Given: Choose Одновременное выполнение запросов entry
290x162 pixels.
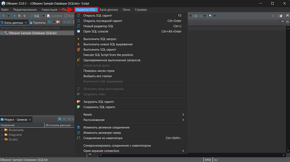Looking at the screenshot, I should pyautogui.click(x=131, y=60).
